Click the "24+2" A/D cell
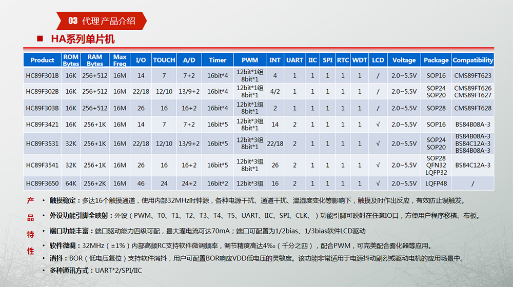The image size is (513, 287). (x=189, y=183)
